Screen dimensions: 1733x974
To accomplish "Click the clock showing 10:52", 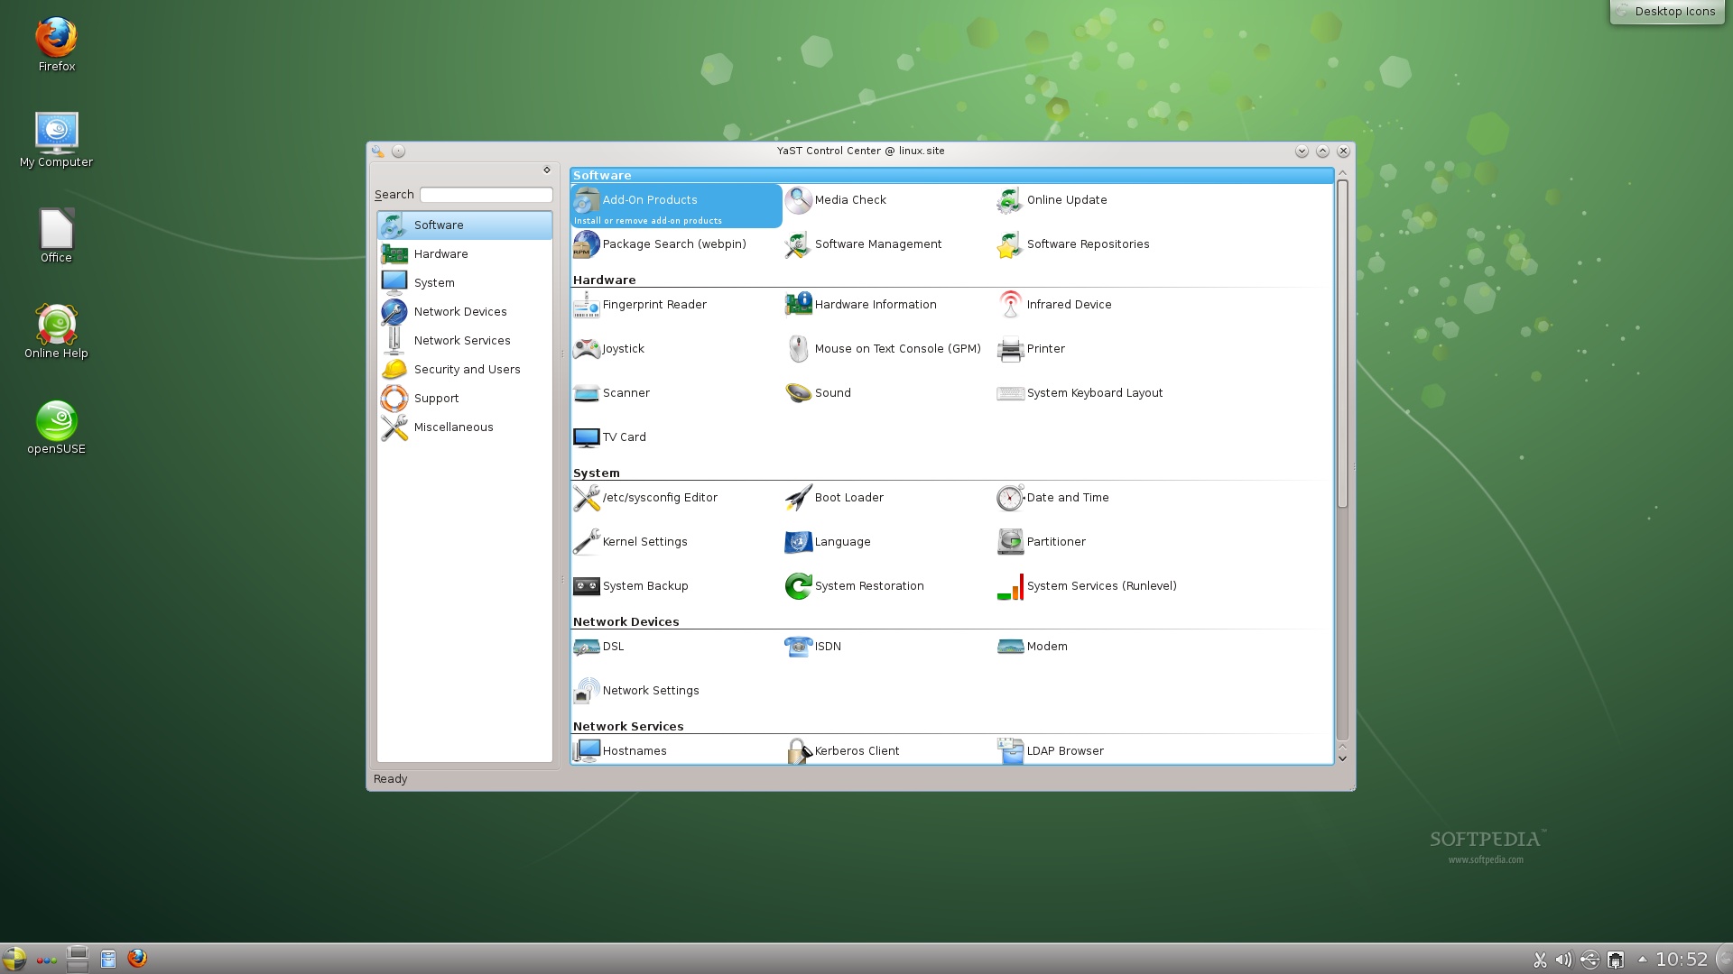I will (1682, 960).
